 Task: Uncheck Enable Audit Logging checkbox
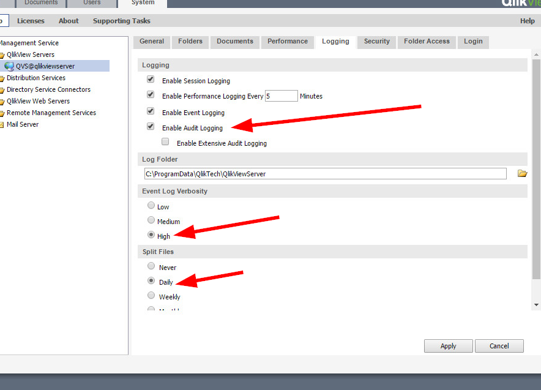(151, 126)
